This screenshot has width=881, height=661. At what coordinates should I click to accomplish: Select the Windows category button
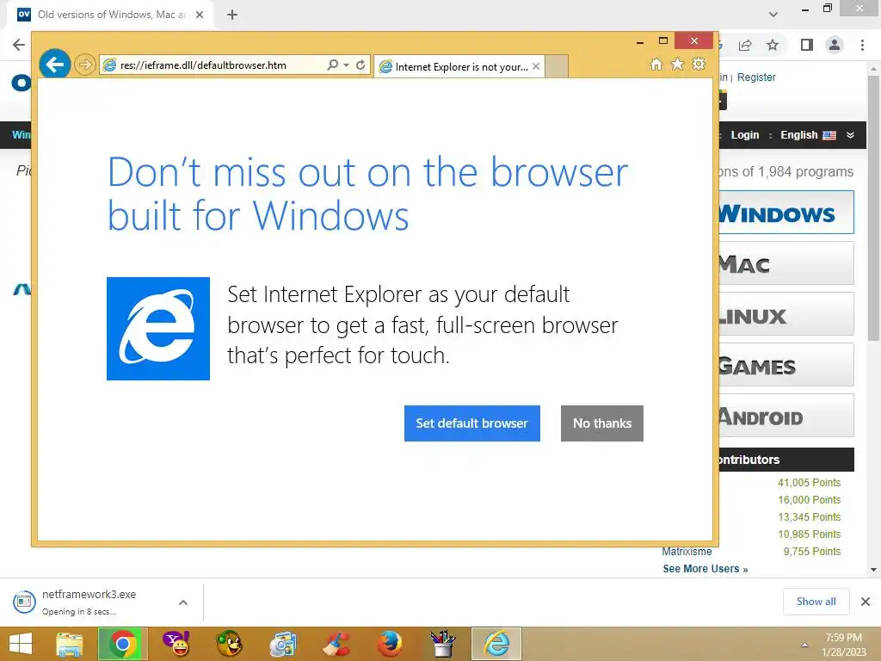click(x=786, y=213)
